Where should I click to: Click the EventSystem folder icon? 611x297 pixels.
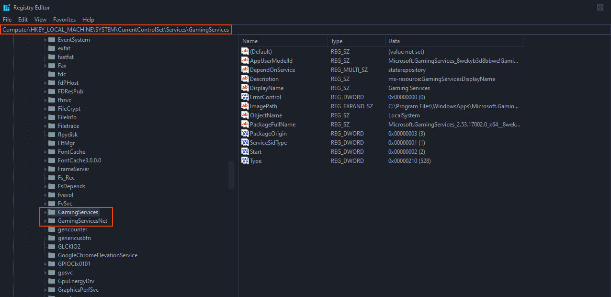[x=52, y=40]
